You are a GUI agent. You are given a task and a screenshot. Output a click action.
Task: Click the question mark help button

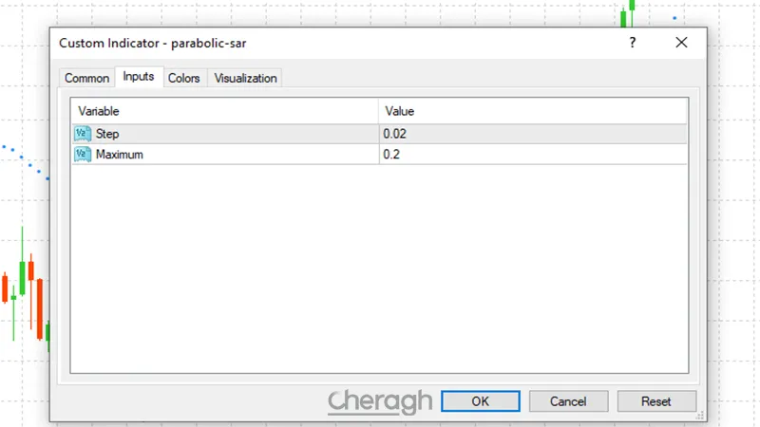pyautogui.click(x=633, y=43)
